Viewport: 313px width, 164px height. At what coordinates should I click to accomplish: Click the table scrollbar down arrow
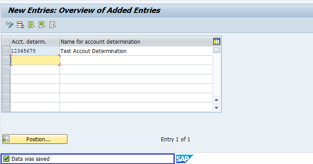point(216,108)
